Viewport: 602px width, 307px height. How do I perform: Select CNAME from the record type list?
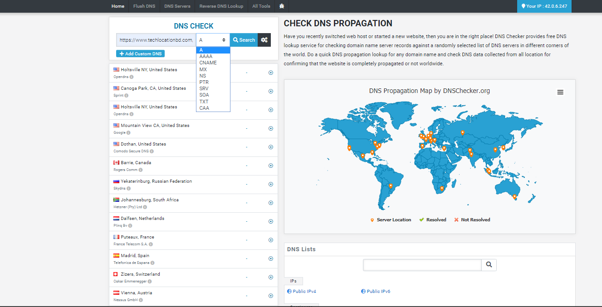(208, 63)
